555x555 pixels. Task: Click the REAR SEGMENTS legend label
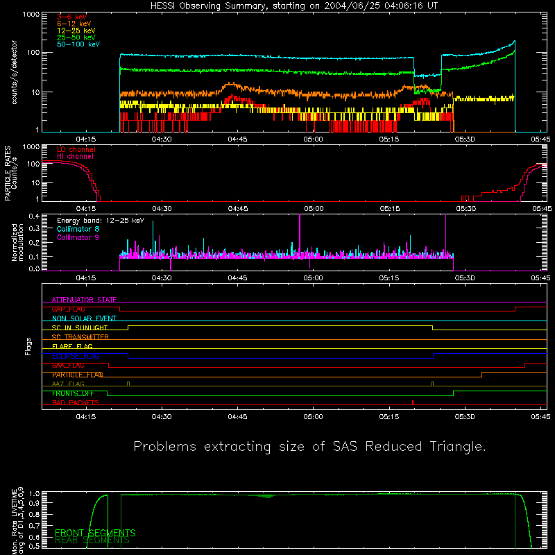tap(92, 540)
